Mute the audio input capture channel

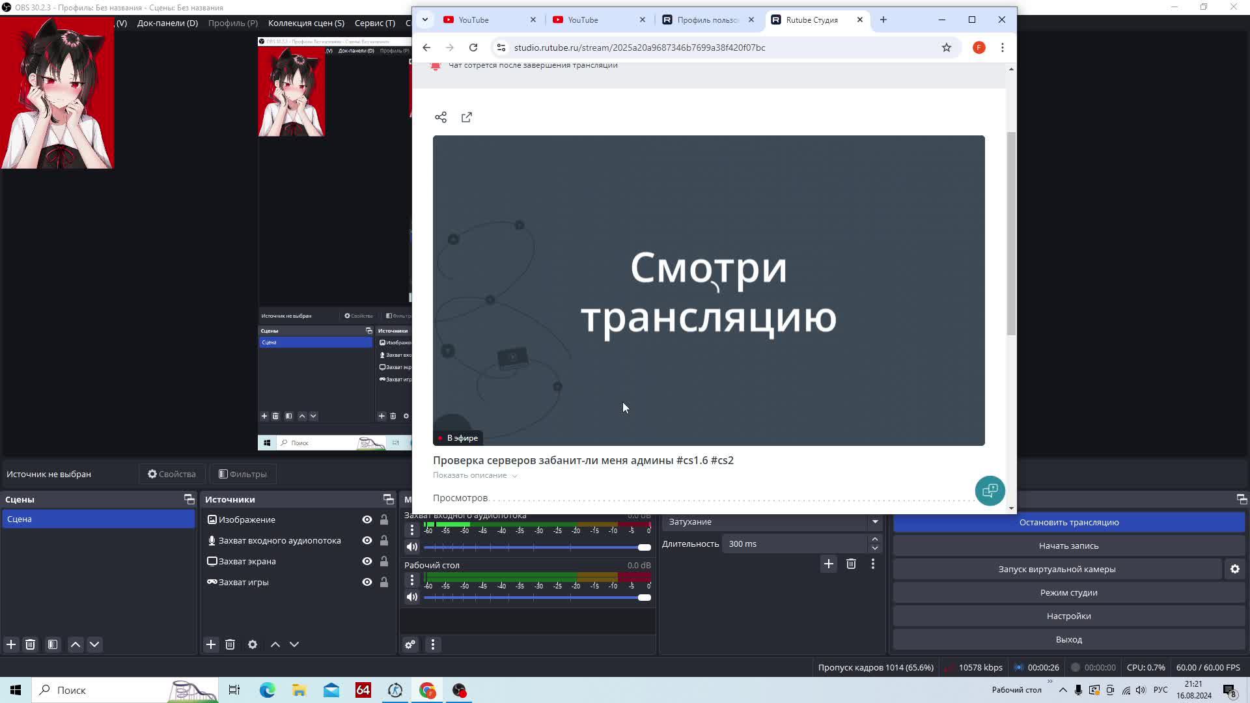412,547
